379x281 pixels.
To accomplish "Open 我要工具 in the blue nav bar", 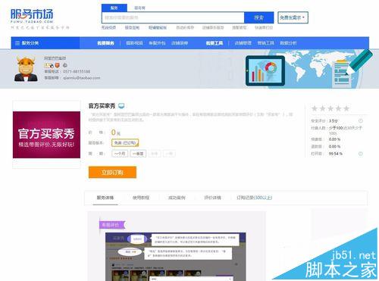I will click(215, 43).
